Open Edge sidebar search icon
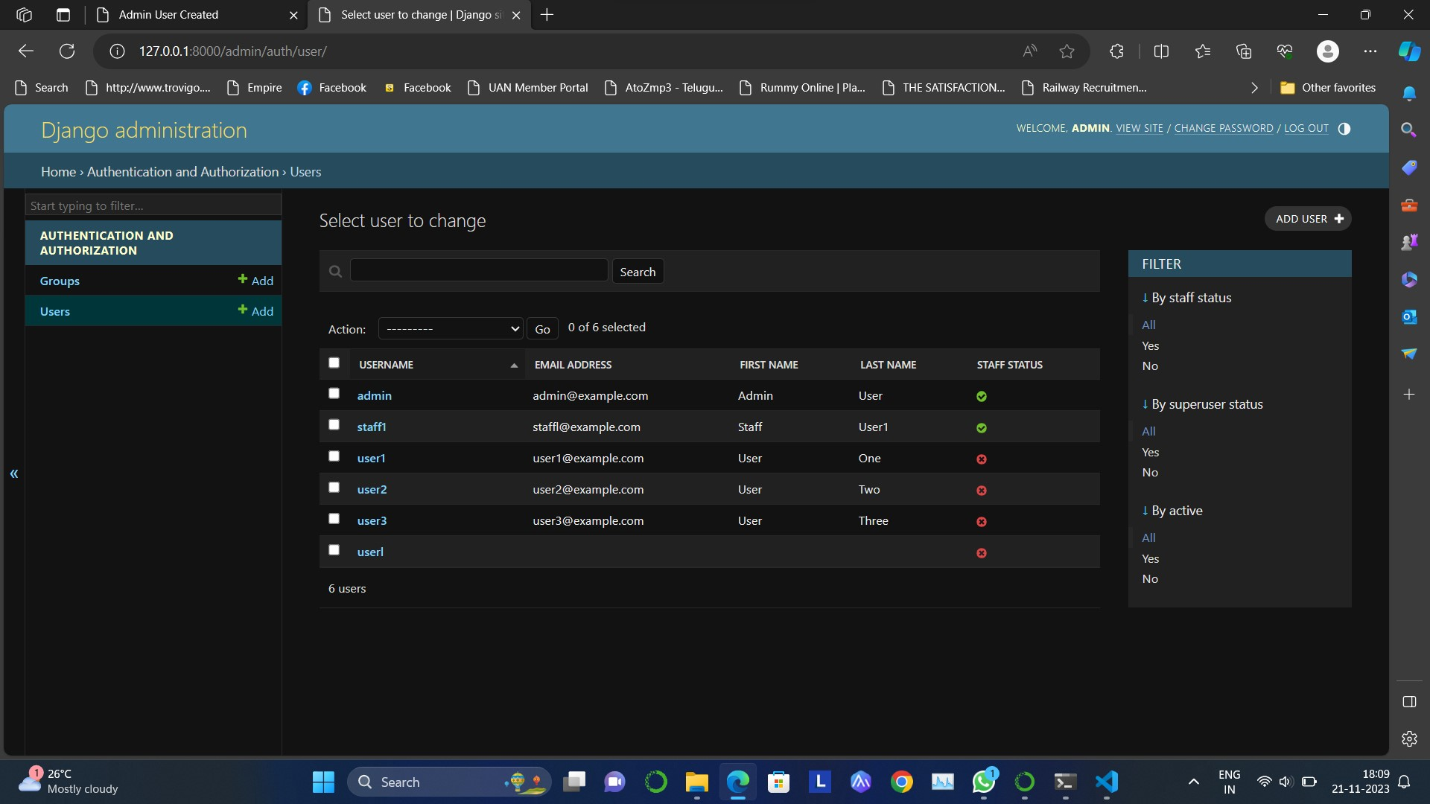The height and width of the screenshot is (804, 1430). [1408, 130]
